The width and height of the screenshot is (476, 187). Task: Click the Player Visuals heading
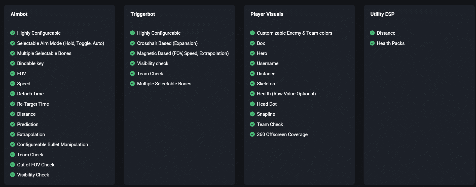click(267, 14)
